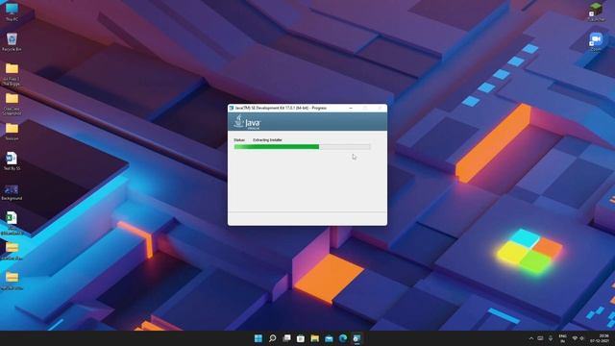The height and width of the screenshot is (346, 615).
Task: Click the green installer progress bar
Action: (x=303, y=147)
